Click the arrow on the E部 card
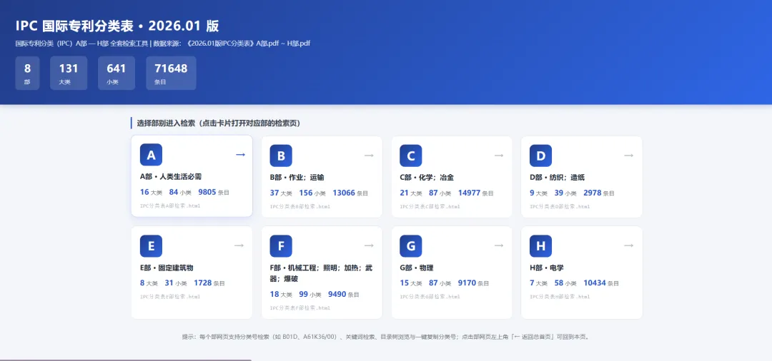Viewport: 772px width, 361px height. pyautogui.click(x=239, y=245)
